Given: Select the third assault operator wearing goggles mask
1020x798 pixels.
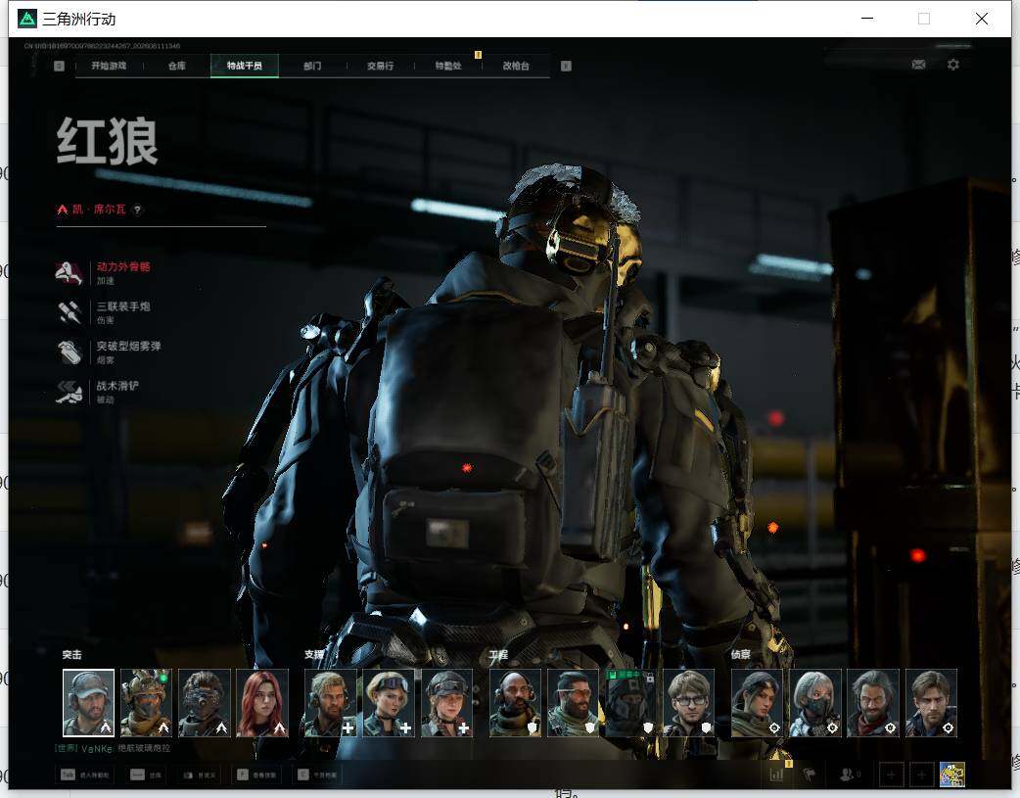Looking at the screenshot, I should (x=205, y=703).
